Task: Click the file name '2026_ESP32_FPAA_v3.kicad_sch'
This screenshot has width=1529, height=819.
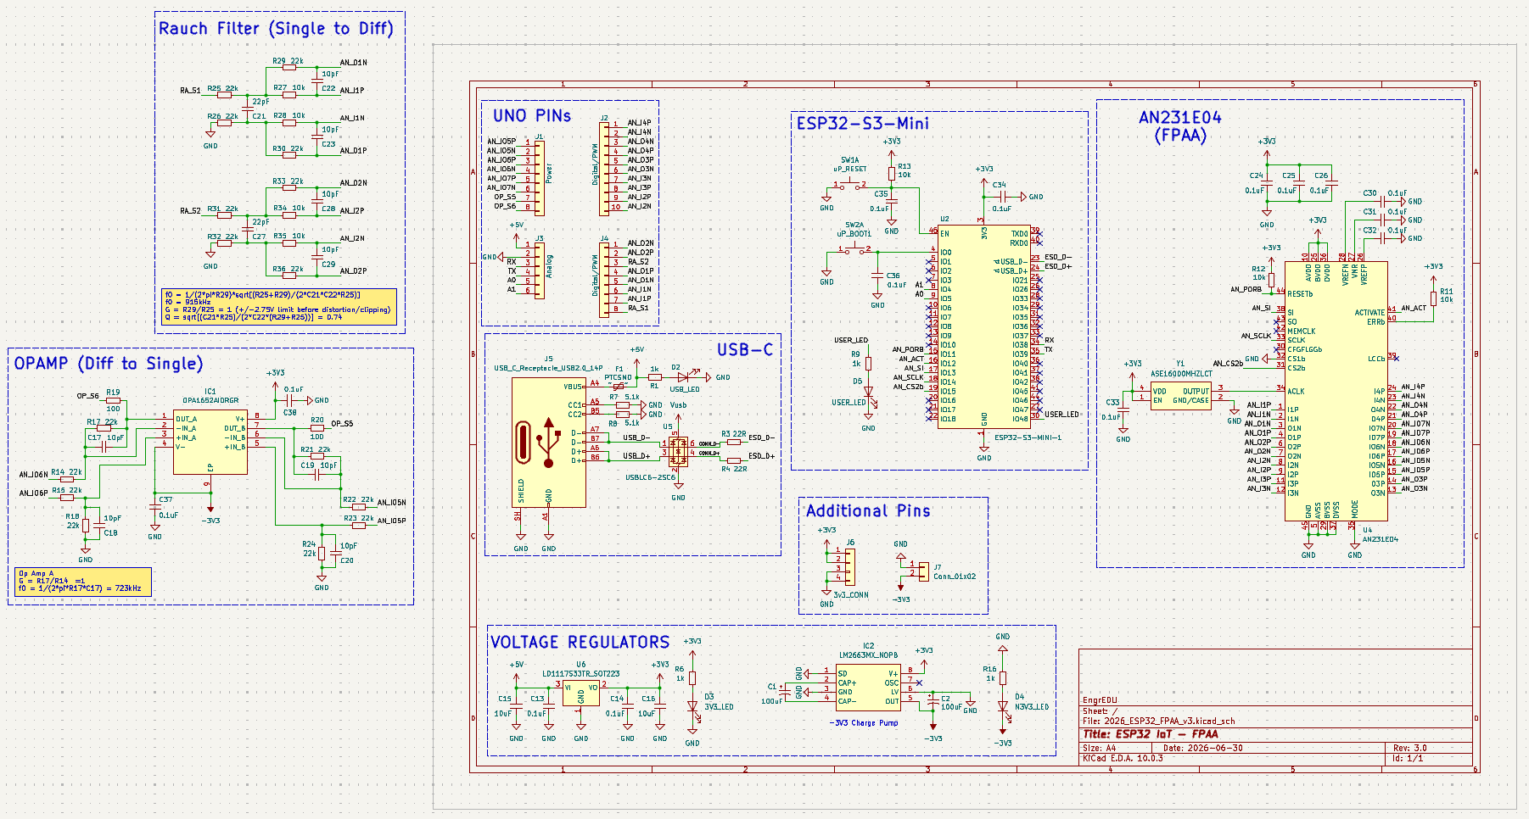Action: click(x=1169, y=721)
